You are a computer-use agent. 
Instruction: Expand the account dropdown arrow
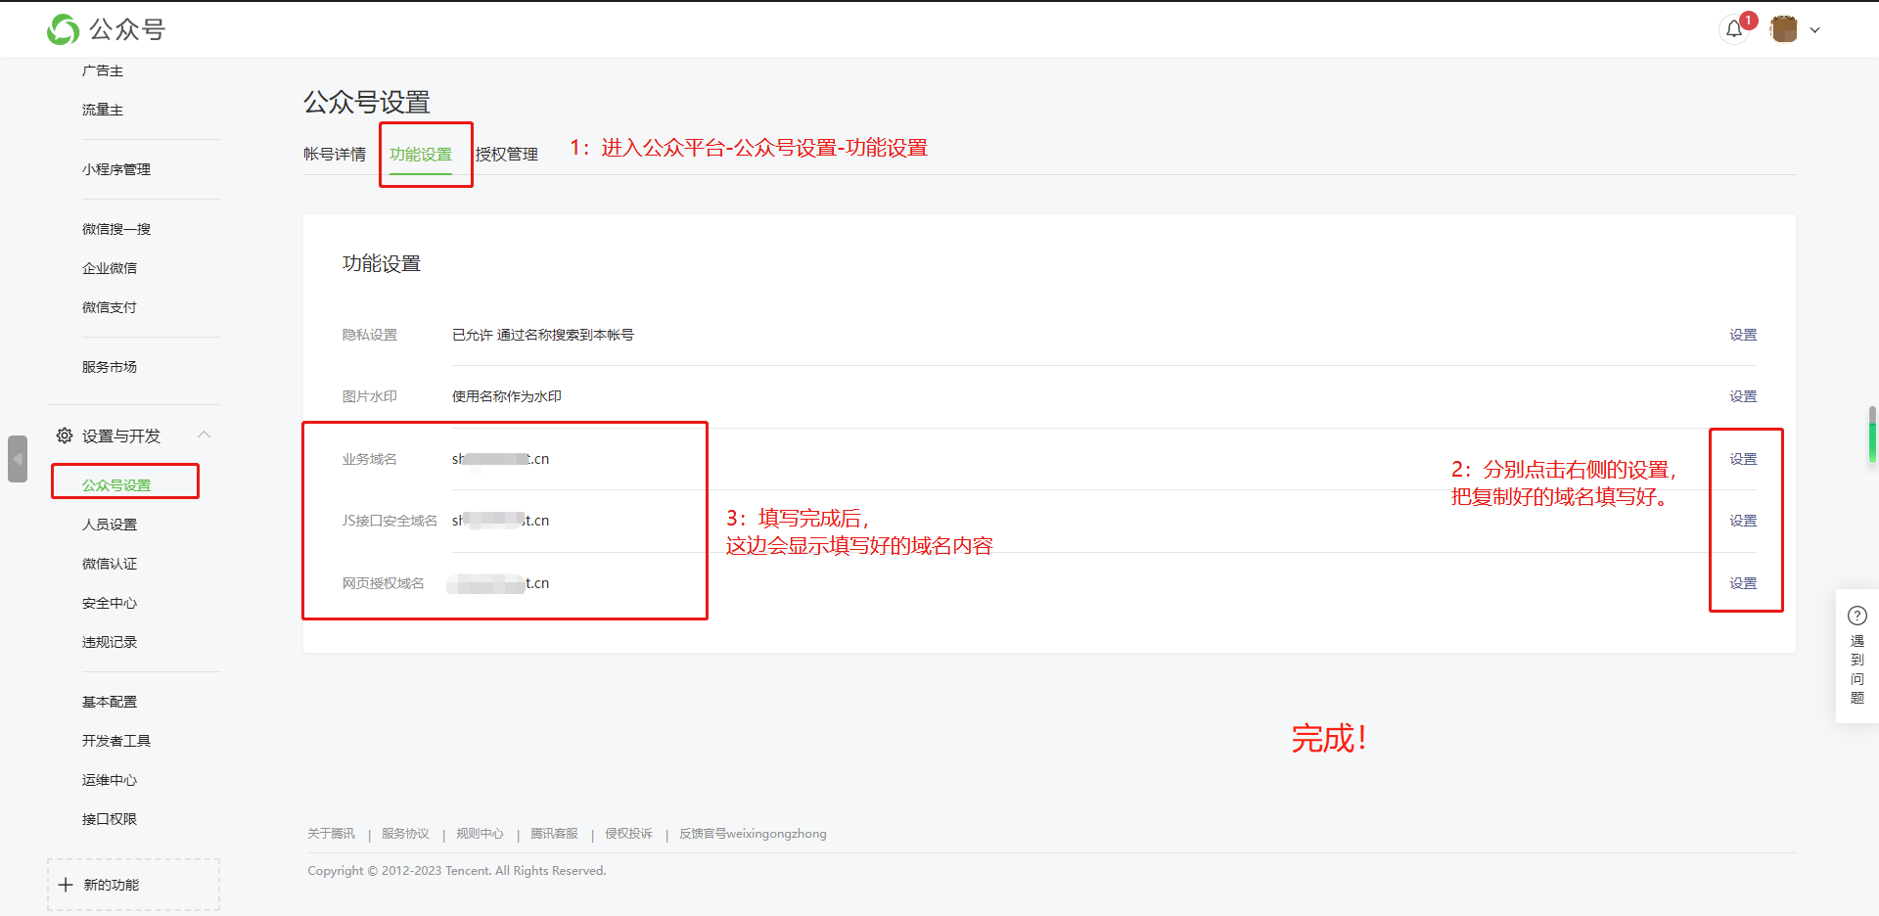tap(1814, 30)
